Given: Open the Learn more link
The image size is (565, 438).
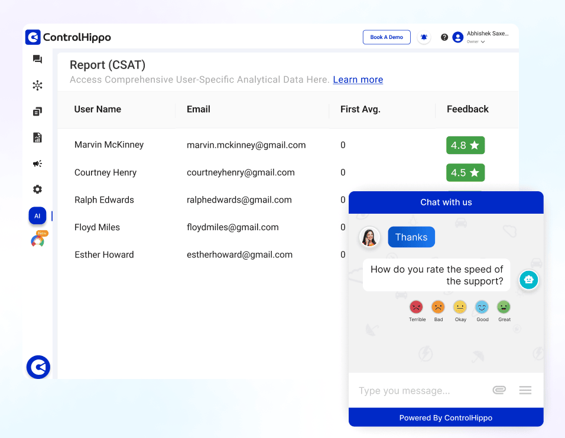Looking at the screenshot, I should [358, 79].
